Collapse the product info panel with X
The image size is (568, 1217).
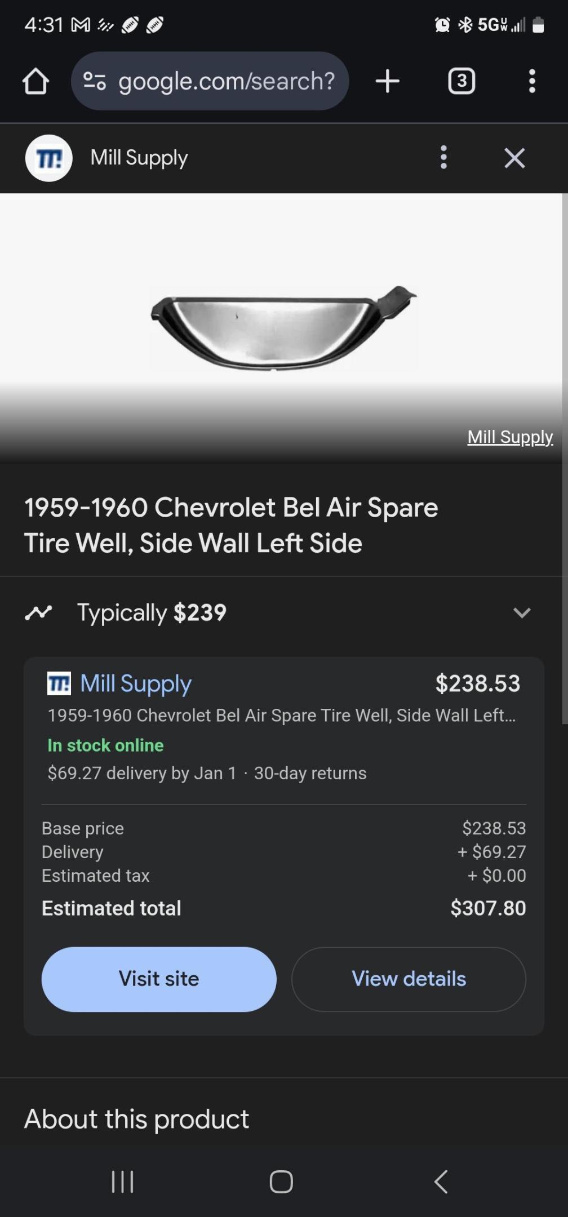click(514, 158)
